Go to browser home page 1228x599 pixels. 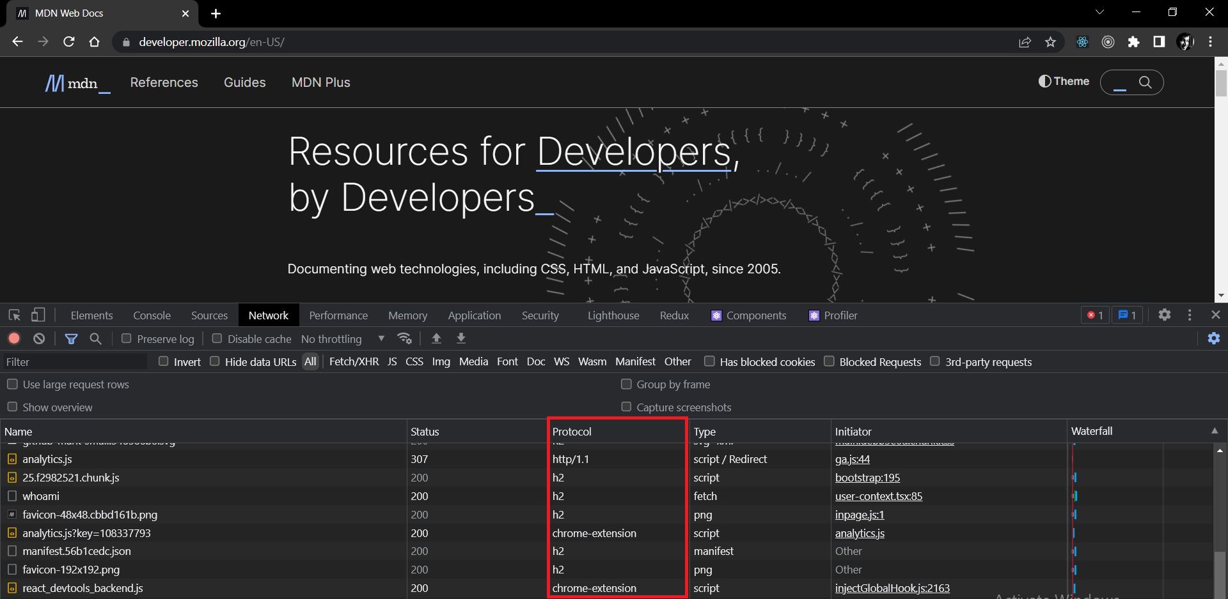pyautogui.click(x=95, y=42)
